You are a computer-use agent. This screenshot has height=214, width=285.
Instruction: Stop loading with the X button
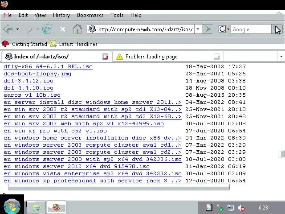[62, 29]
